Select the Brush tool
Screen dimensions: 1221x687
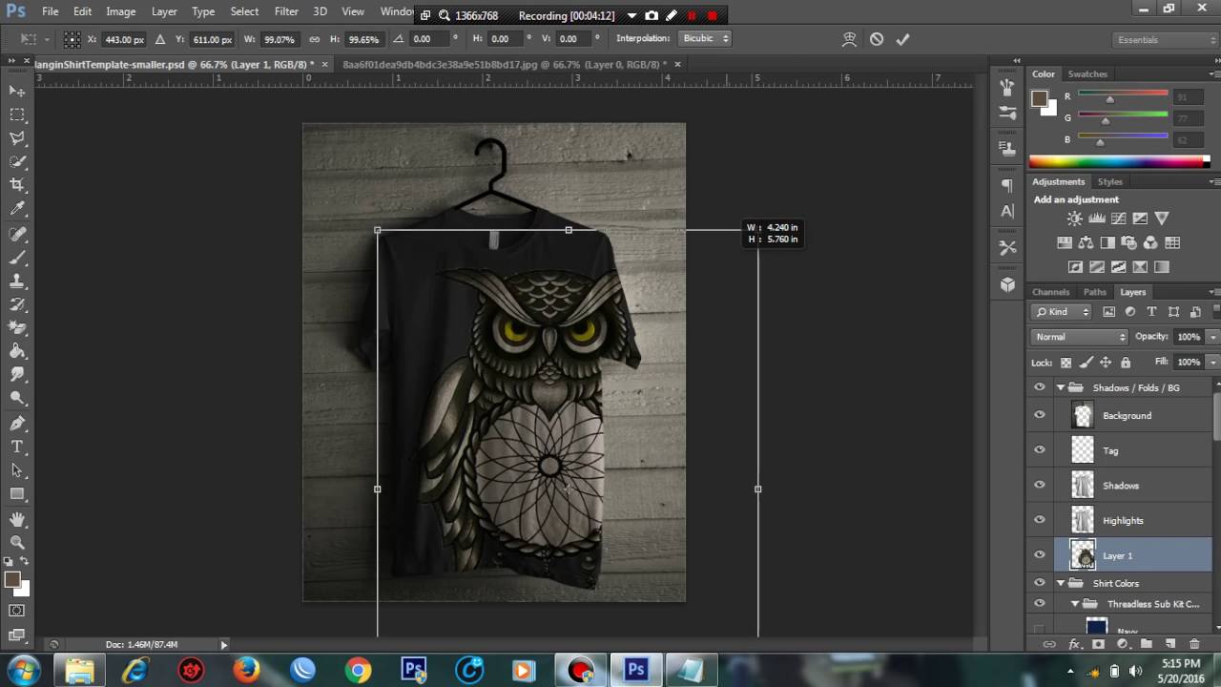[x=17, y=258]
